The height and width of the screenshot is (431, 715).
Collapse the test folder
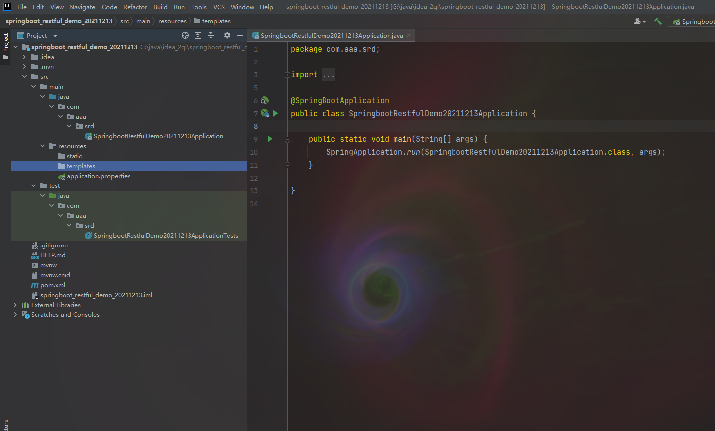33,186
